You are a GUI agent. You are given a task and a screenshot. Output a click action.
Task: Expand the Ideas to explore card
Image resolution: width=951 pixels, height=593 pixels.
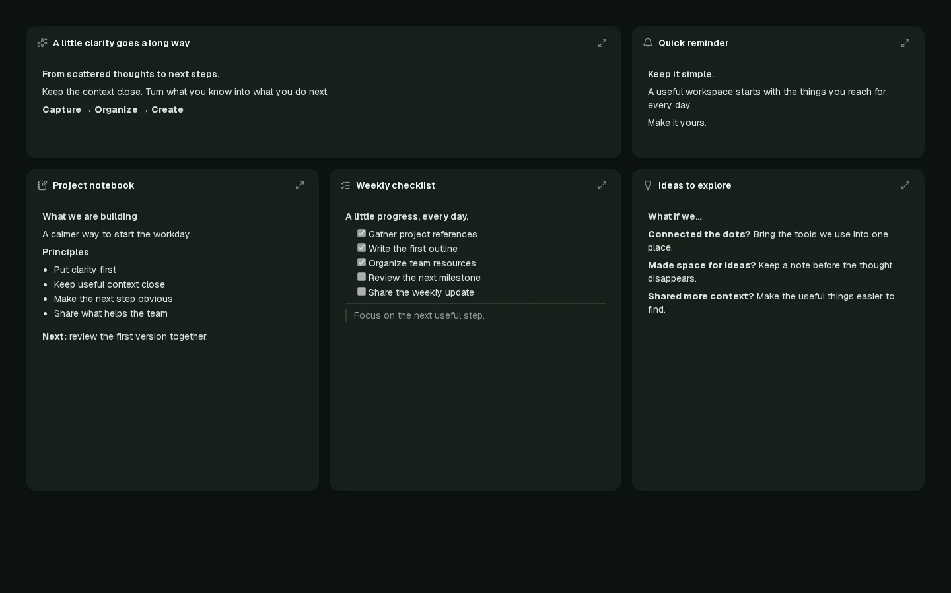point(905,185)
